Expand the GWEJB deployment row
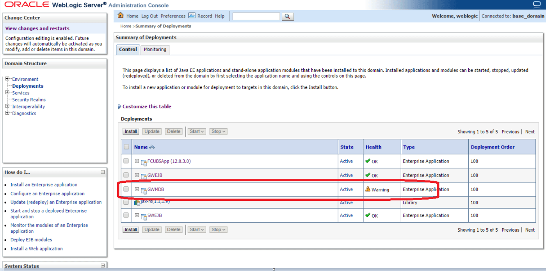Viewport: 546px width, 271px height. coord(137,175)
